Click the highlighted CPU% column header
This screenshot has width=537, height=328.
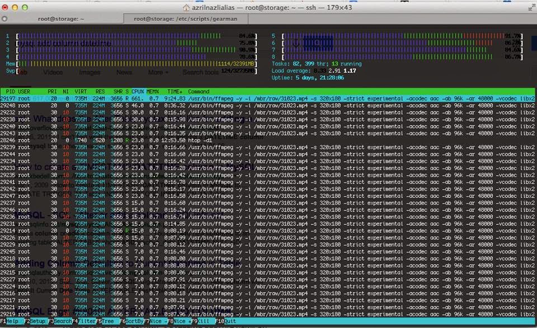point(138,92)
